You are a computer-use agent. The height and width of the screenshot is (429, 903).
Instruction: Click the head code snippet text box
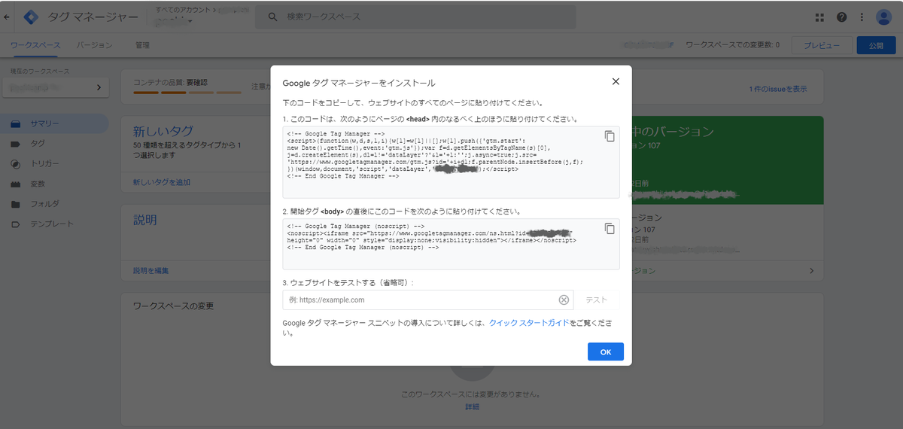451,162
